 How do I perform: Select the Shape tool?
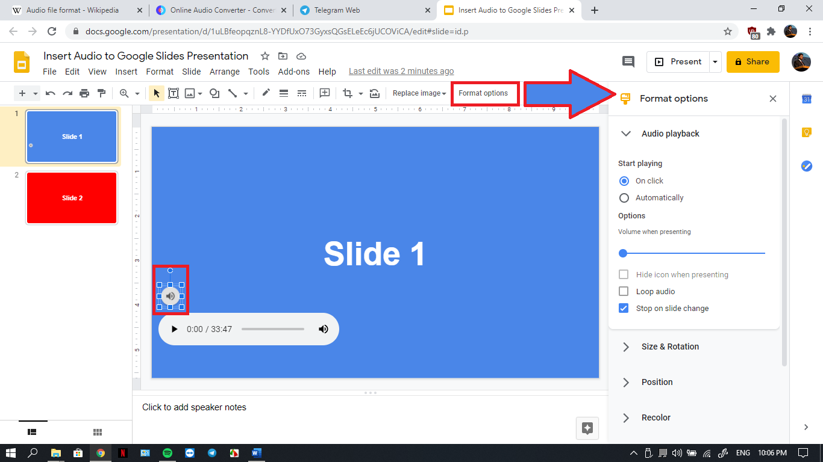coord(214,93)
